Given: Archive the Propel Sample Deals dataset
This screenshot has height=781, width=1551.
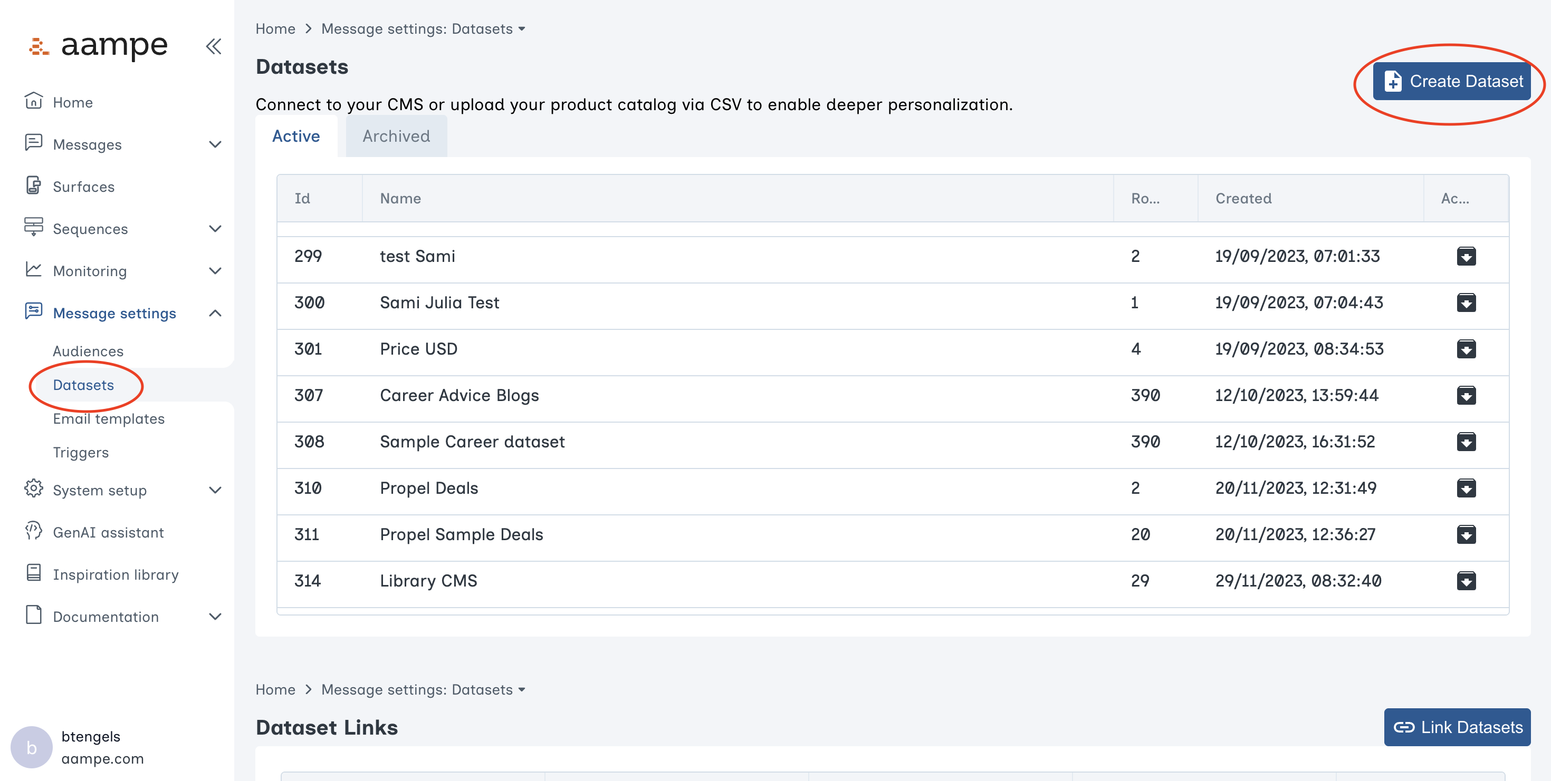Looking at the screenshot, I should pyautogui.click(x=1466, y=534).
